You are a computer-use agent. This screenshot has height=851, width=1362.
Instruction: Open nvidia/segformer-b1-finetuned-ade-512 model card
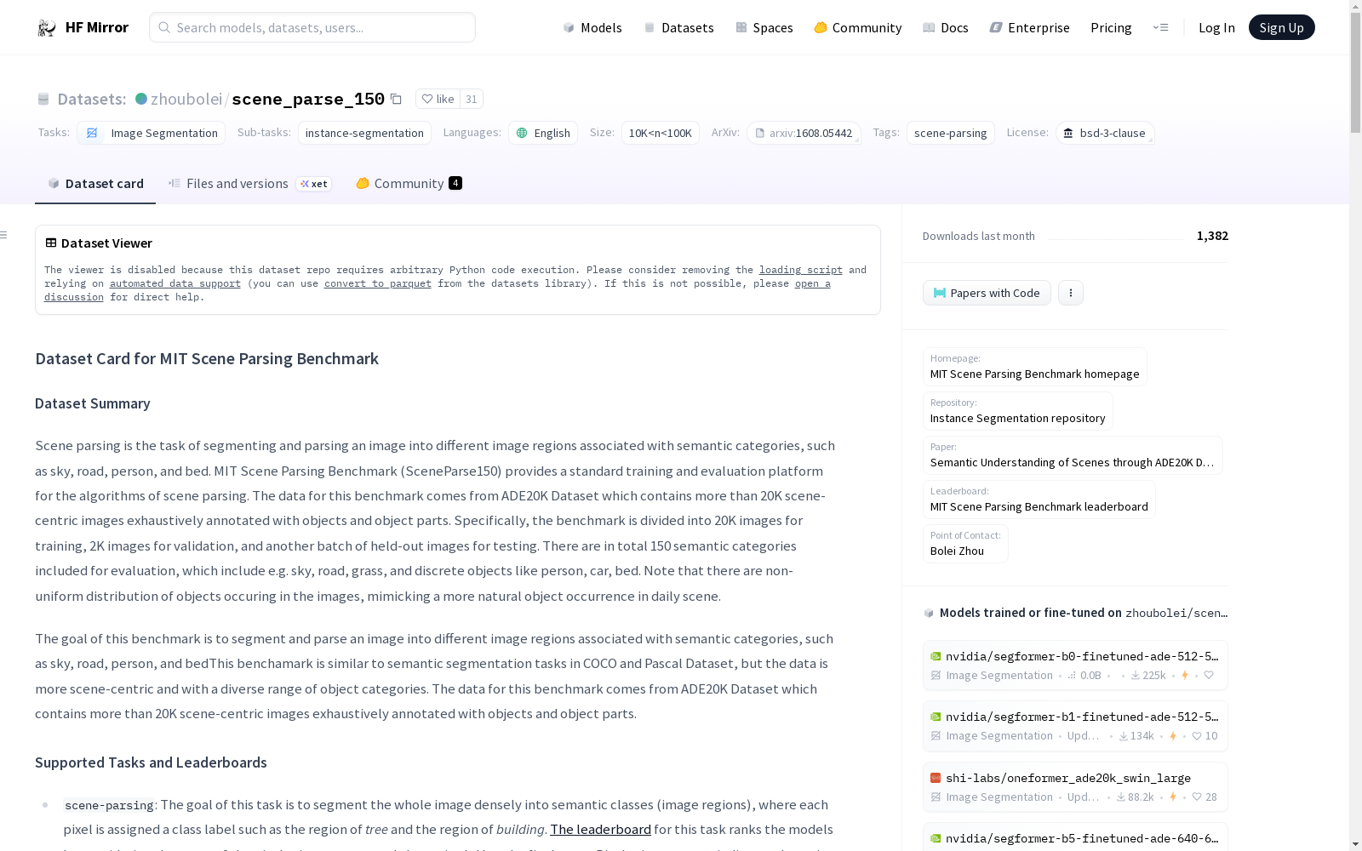(1075, 726)
